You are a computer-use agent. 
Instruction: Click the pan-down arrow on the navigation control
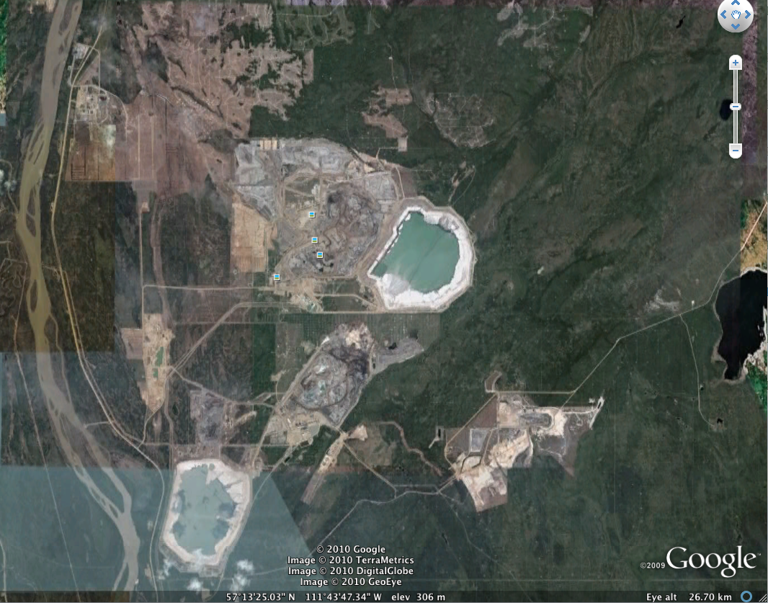(736, 26)
